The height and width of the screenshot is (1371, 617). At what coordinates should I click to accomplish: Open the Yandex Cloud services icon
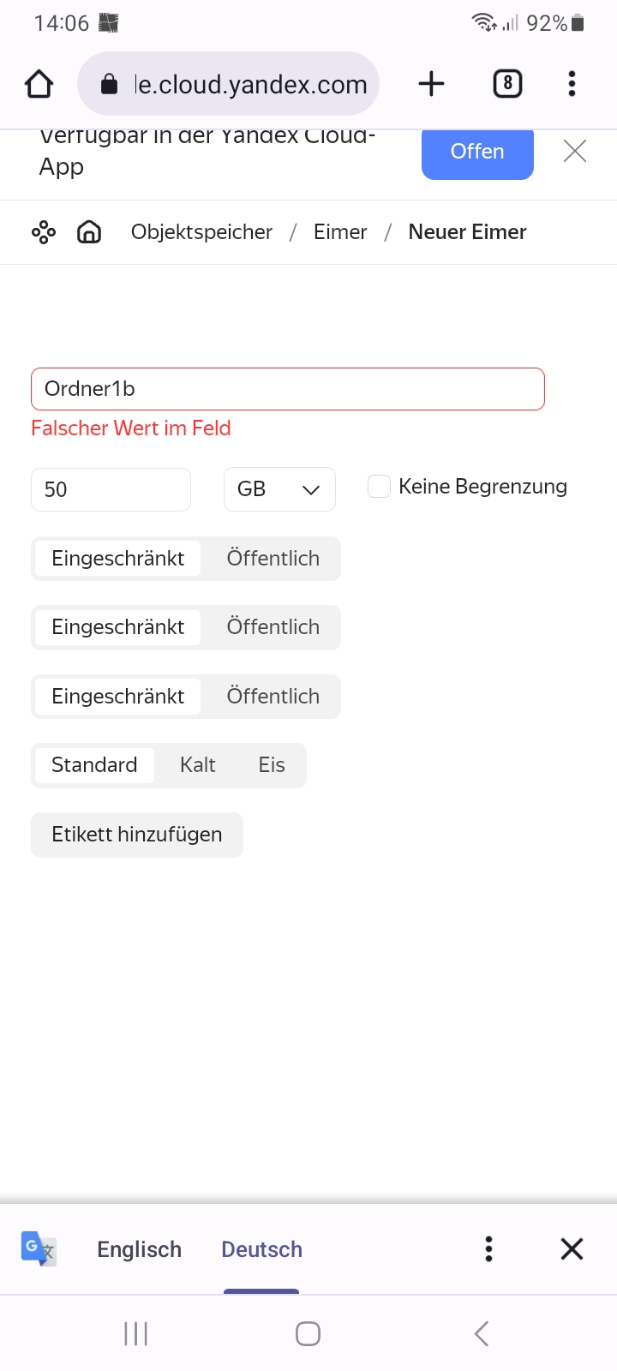coord(42,231)
